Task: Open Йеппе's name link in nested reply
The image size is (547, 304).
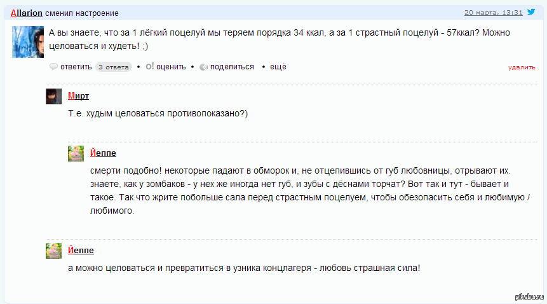Action: [104, 153]
